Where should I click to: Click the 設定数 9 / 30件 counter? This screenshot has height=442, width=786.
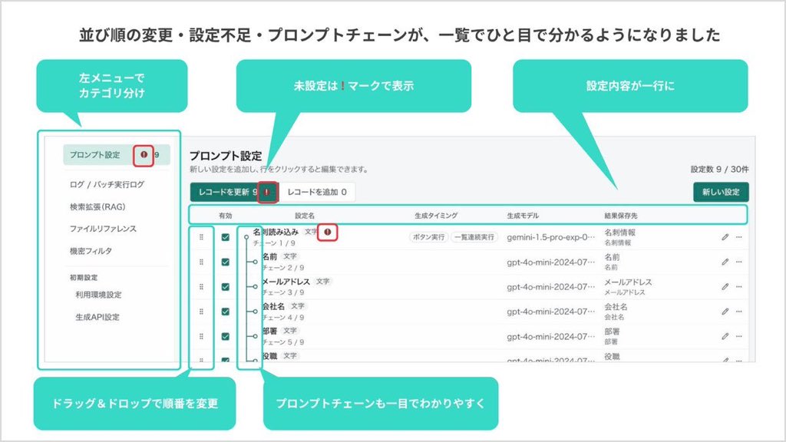coord(719,170)
